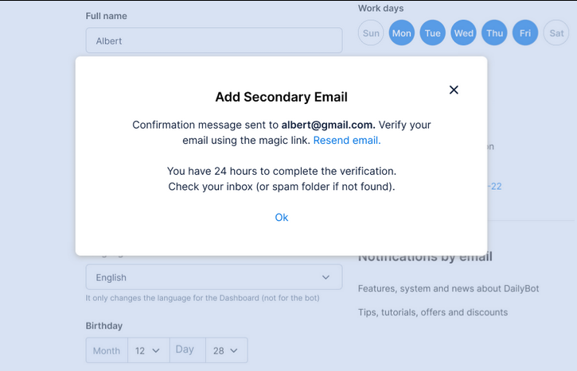
Task: Close the Add Secondary Email dialog
Action: (454, 90)
